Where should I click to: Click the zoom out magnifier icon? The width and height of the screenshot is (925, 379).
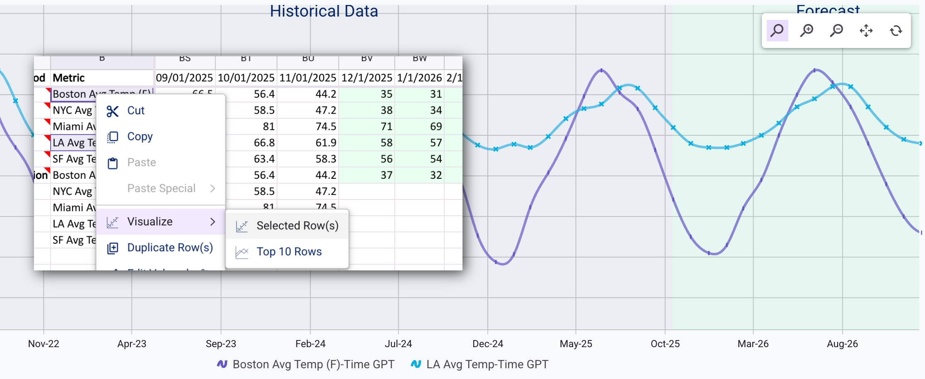[836, 30]
